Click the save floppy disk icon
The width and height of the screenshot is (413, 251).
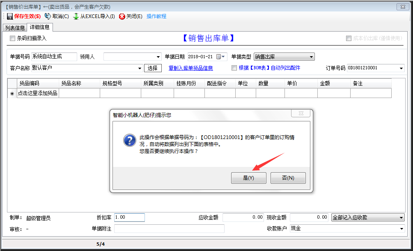coord(10,16)
